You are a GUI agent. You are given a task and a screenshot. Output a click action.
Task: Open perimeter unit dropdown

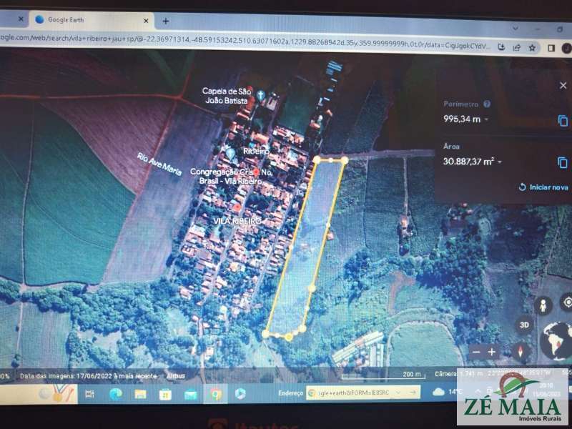487,119
